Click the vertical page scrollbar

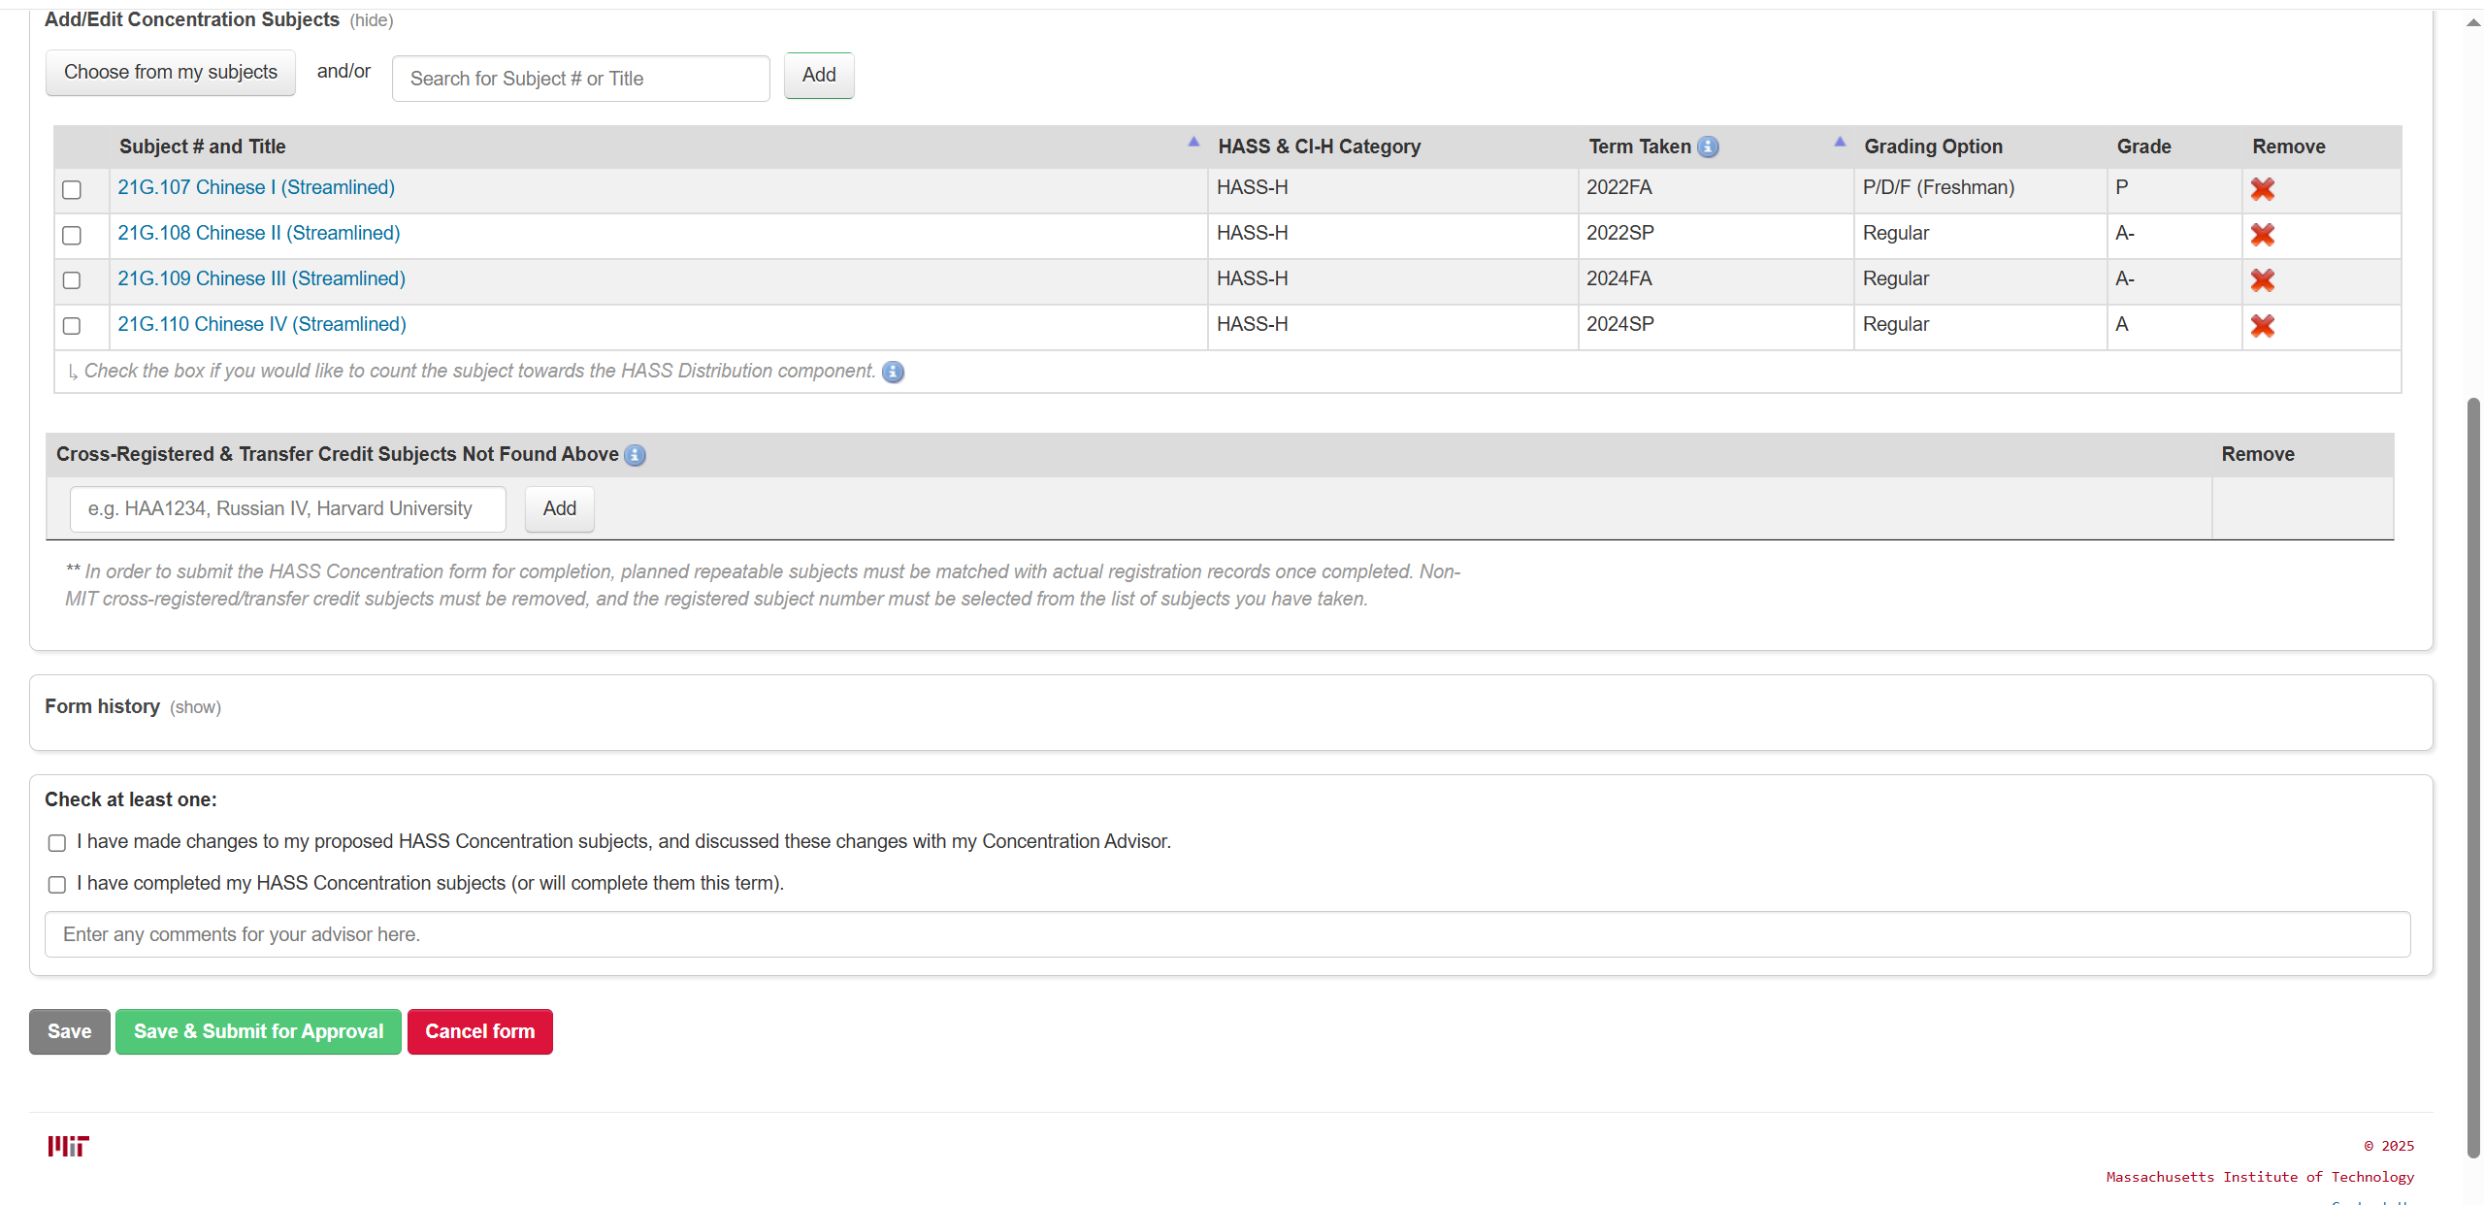tap(2473, 776)
